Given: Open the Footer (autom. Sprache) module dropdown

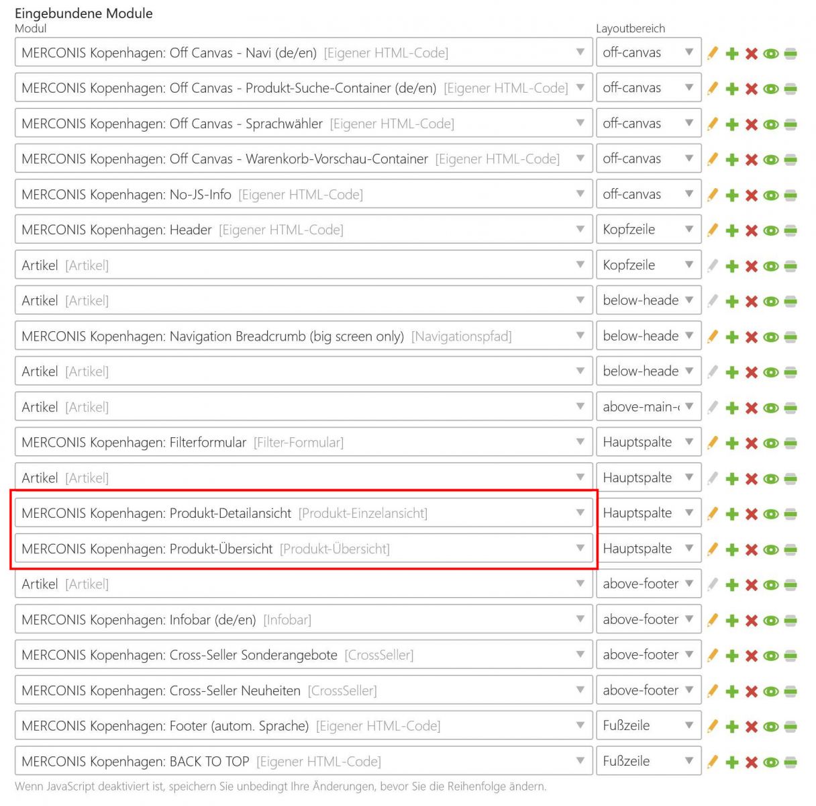Looking at the screenshot, I should pyautogui.click(x=303, y=725).
